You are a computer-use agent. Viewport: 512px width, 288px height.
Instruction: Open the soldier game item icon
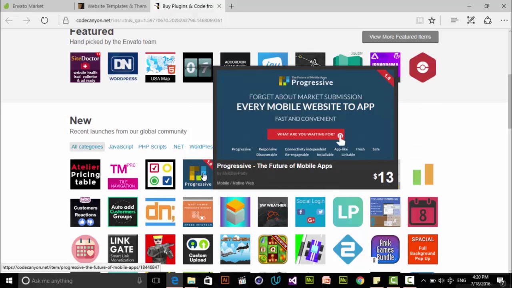click(160, 250)
